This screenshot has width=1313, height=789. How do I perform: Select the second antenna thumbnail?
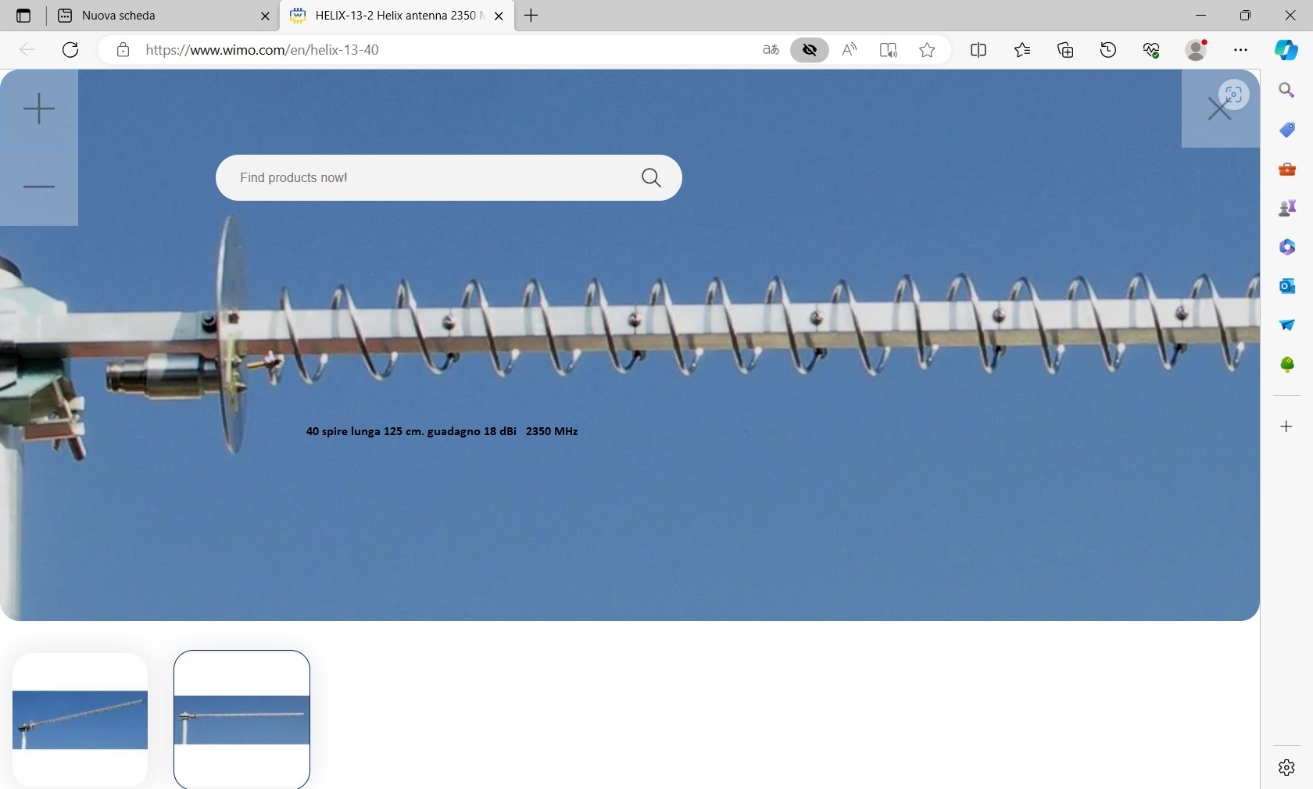tap(242, 719)
